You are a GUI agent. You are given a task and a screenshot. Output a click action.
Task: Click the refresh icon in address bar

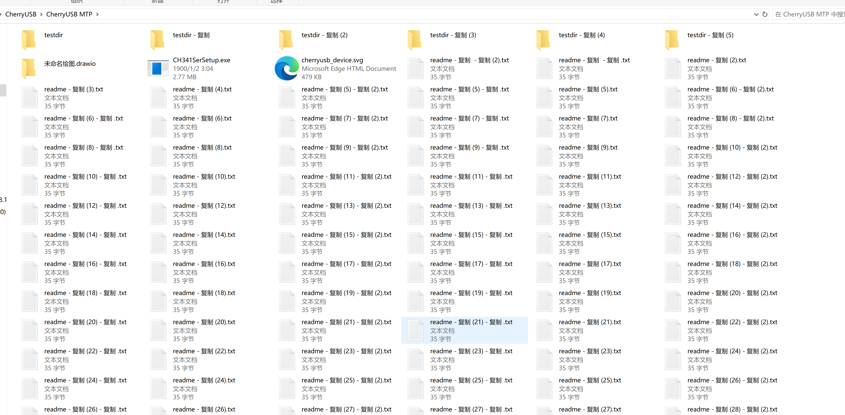tap(765, 14)
